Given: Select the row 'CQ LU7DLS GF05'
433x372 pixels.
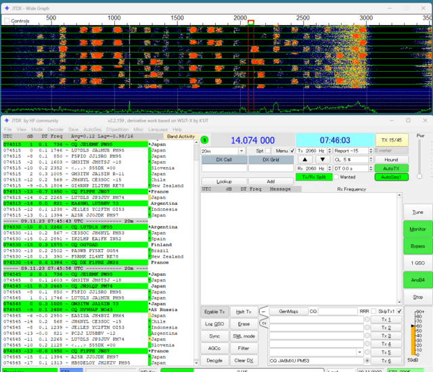Looking at the screenshot, I should (75, 227).
